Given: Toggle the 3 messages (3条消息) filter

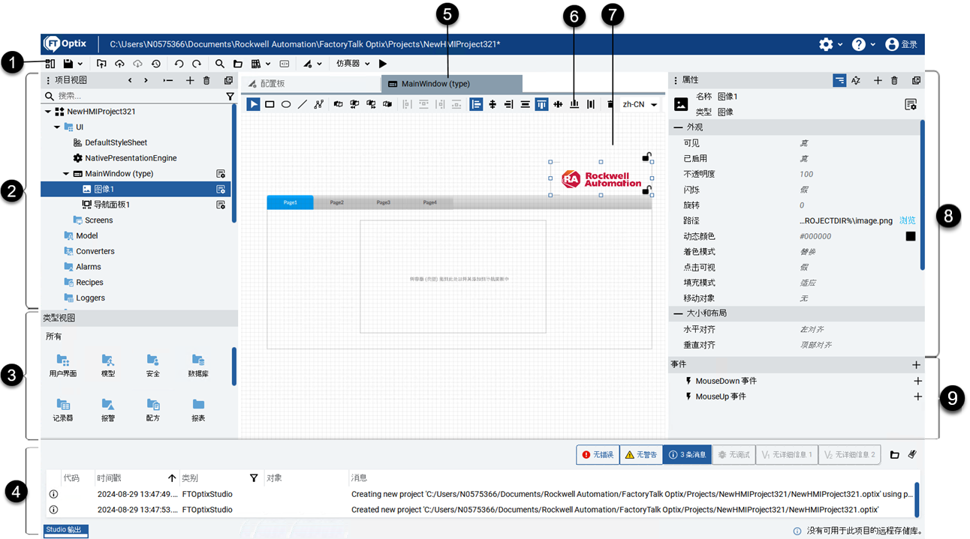Looking at the screenshot, I should tap(686, 454).
